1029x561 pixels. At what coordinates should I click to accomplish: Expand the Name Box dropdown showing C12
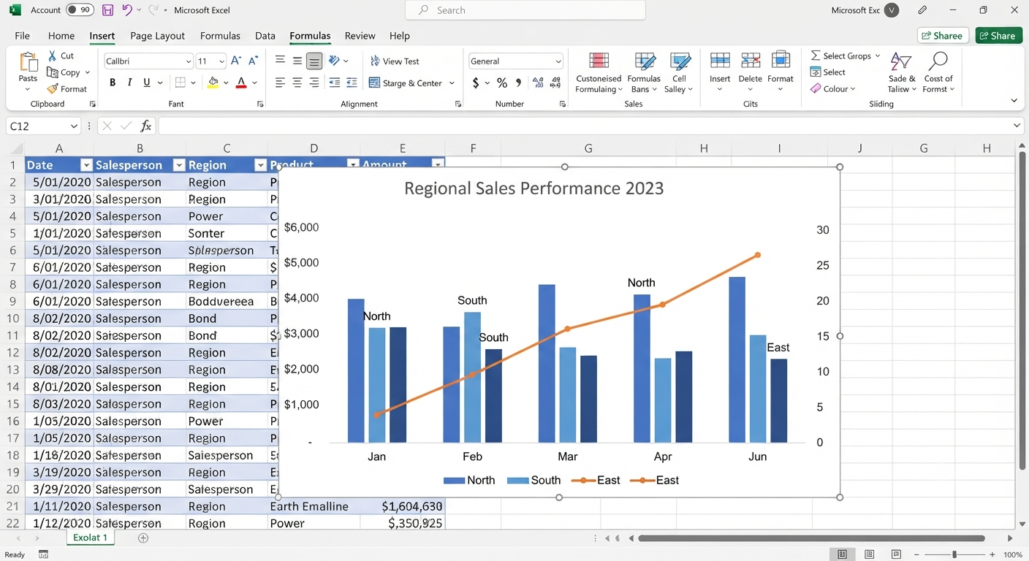click(x=74, y=126)
